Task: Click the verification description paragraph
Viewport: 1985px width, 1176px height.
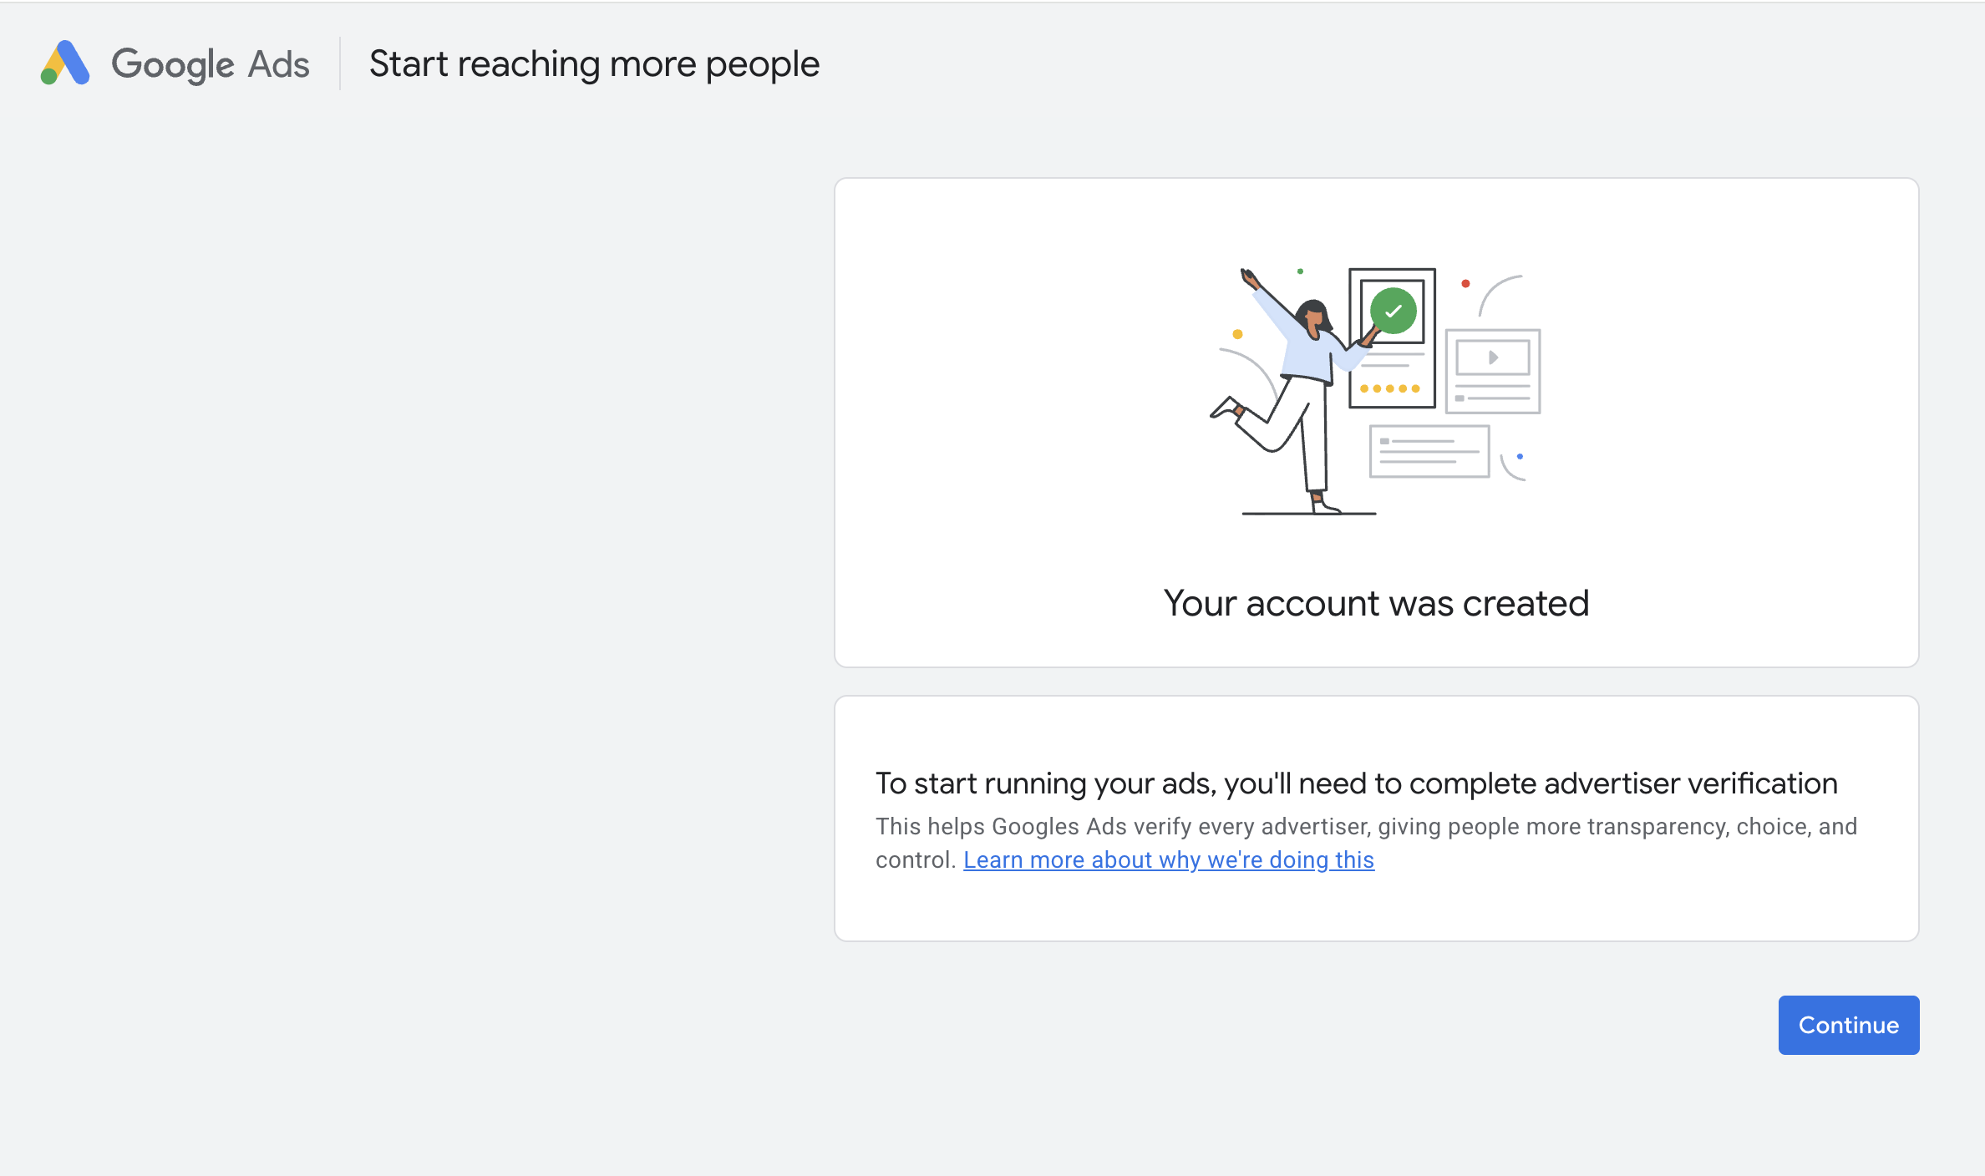Action: pos(1365,827)
